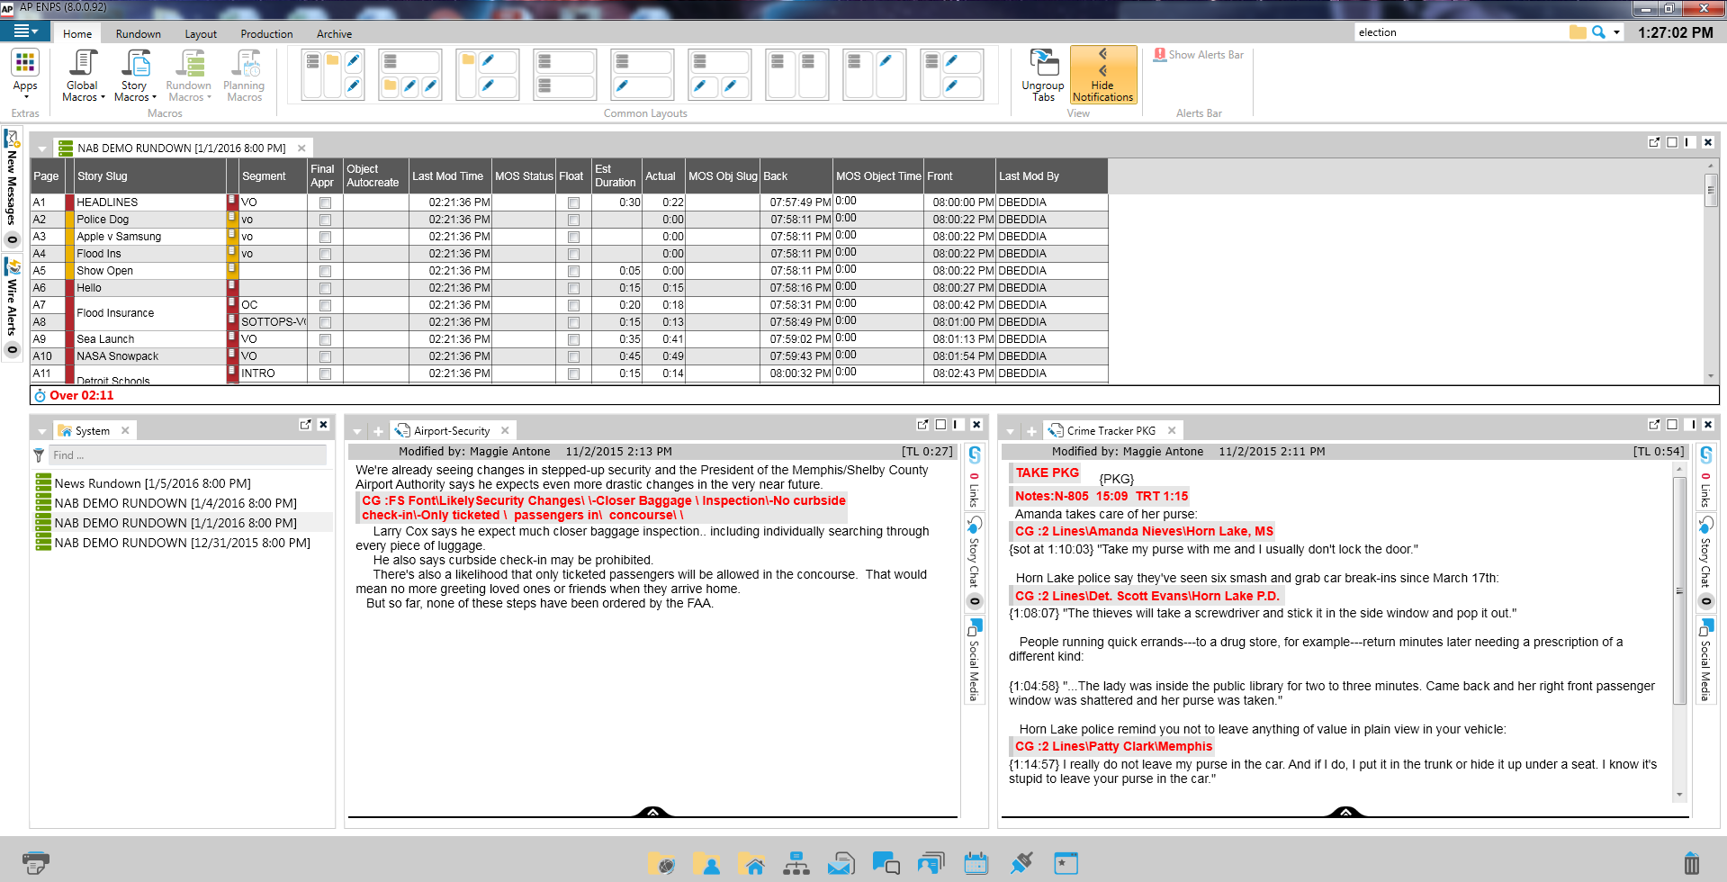Image resolution: width=1727 pixels, height=882 pixels.
Task: Collapse the Airport-Security story bottom chevron
Action: (x=652, y=812)
